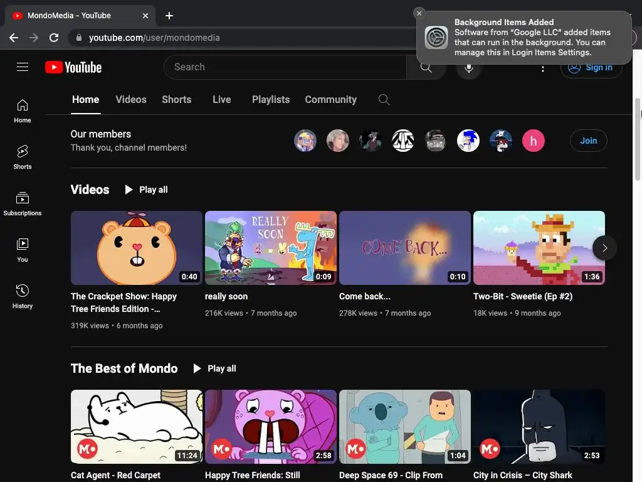Open History in the sidebar
642x482 pixels.
[23, 296]
